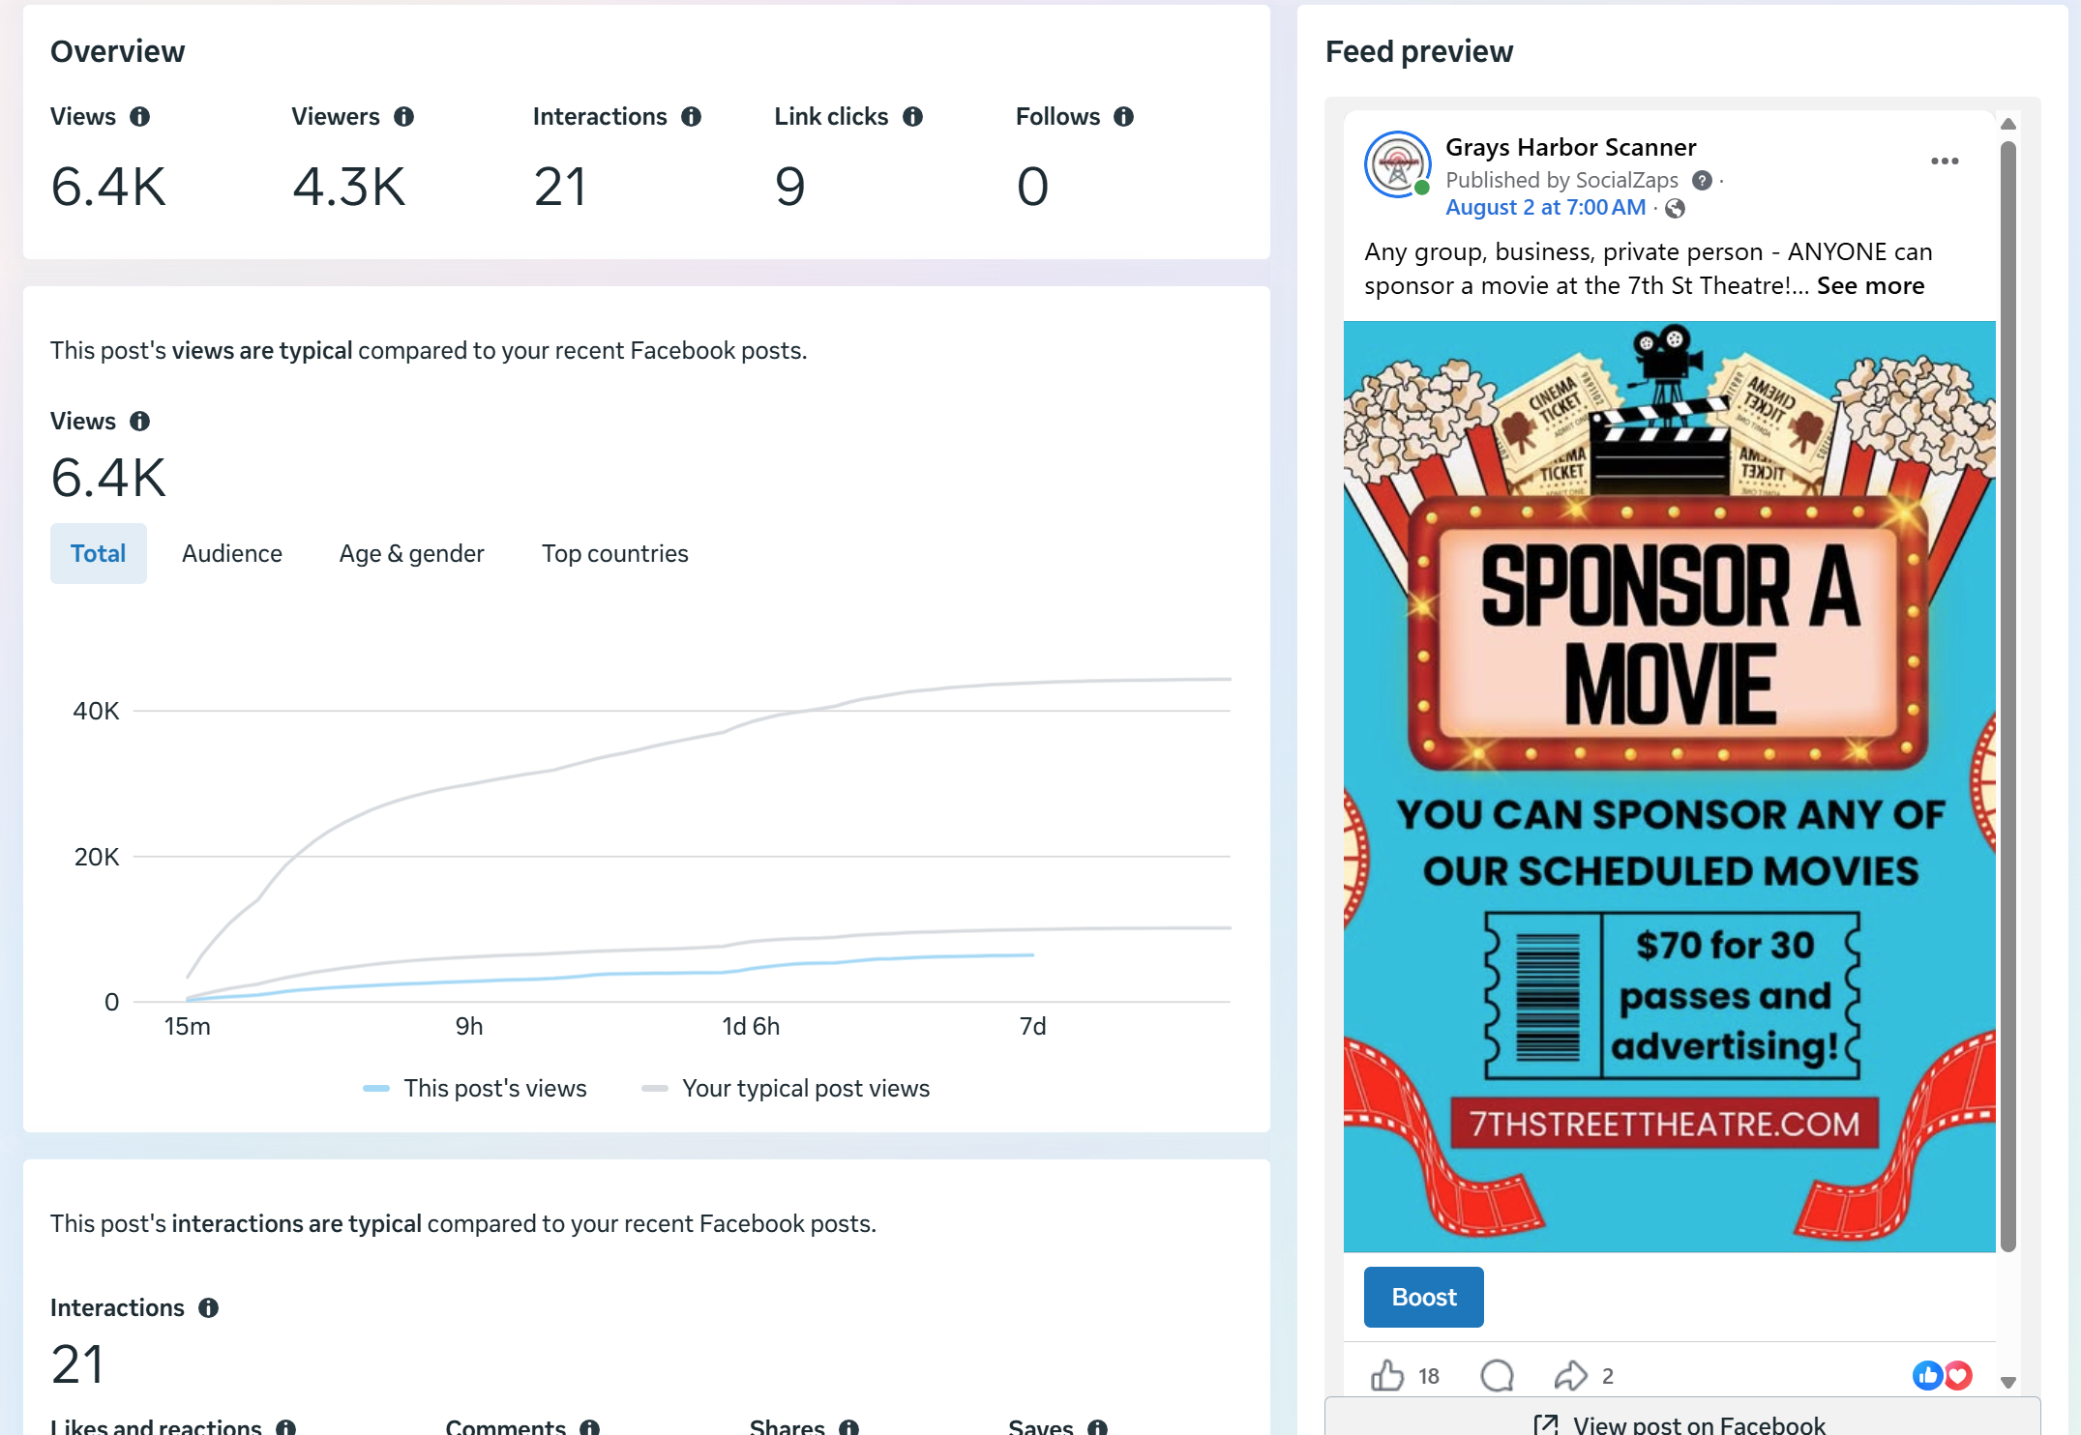Select the Total tab
The width and height of the screenshot is (2081, 1435).
pyautogui.click(x=99, y=554)
